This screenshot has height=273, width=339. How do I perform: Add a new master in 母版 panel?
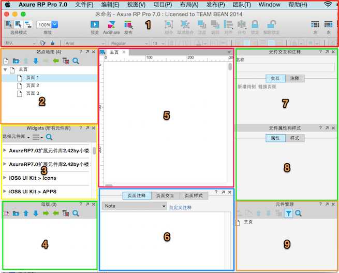6,213
